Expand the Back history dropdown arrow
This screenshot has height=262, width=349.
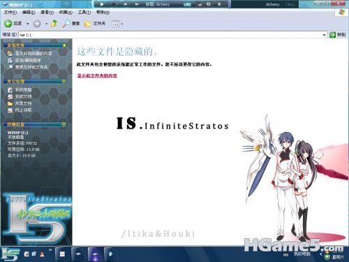coord(28,24)
